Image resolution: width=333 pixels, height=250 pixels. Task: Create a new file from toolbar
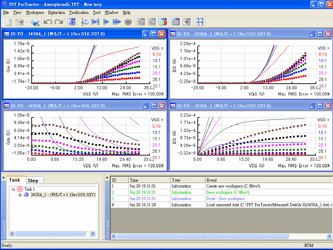8,22
